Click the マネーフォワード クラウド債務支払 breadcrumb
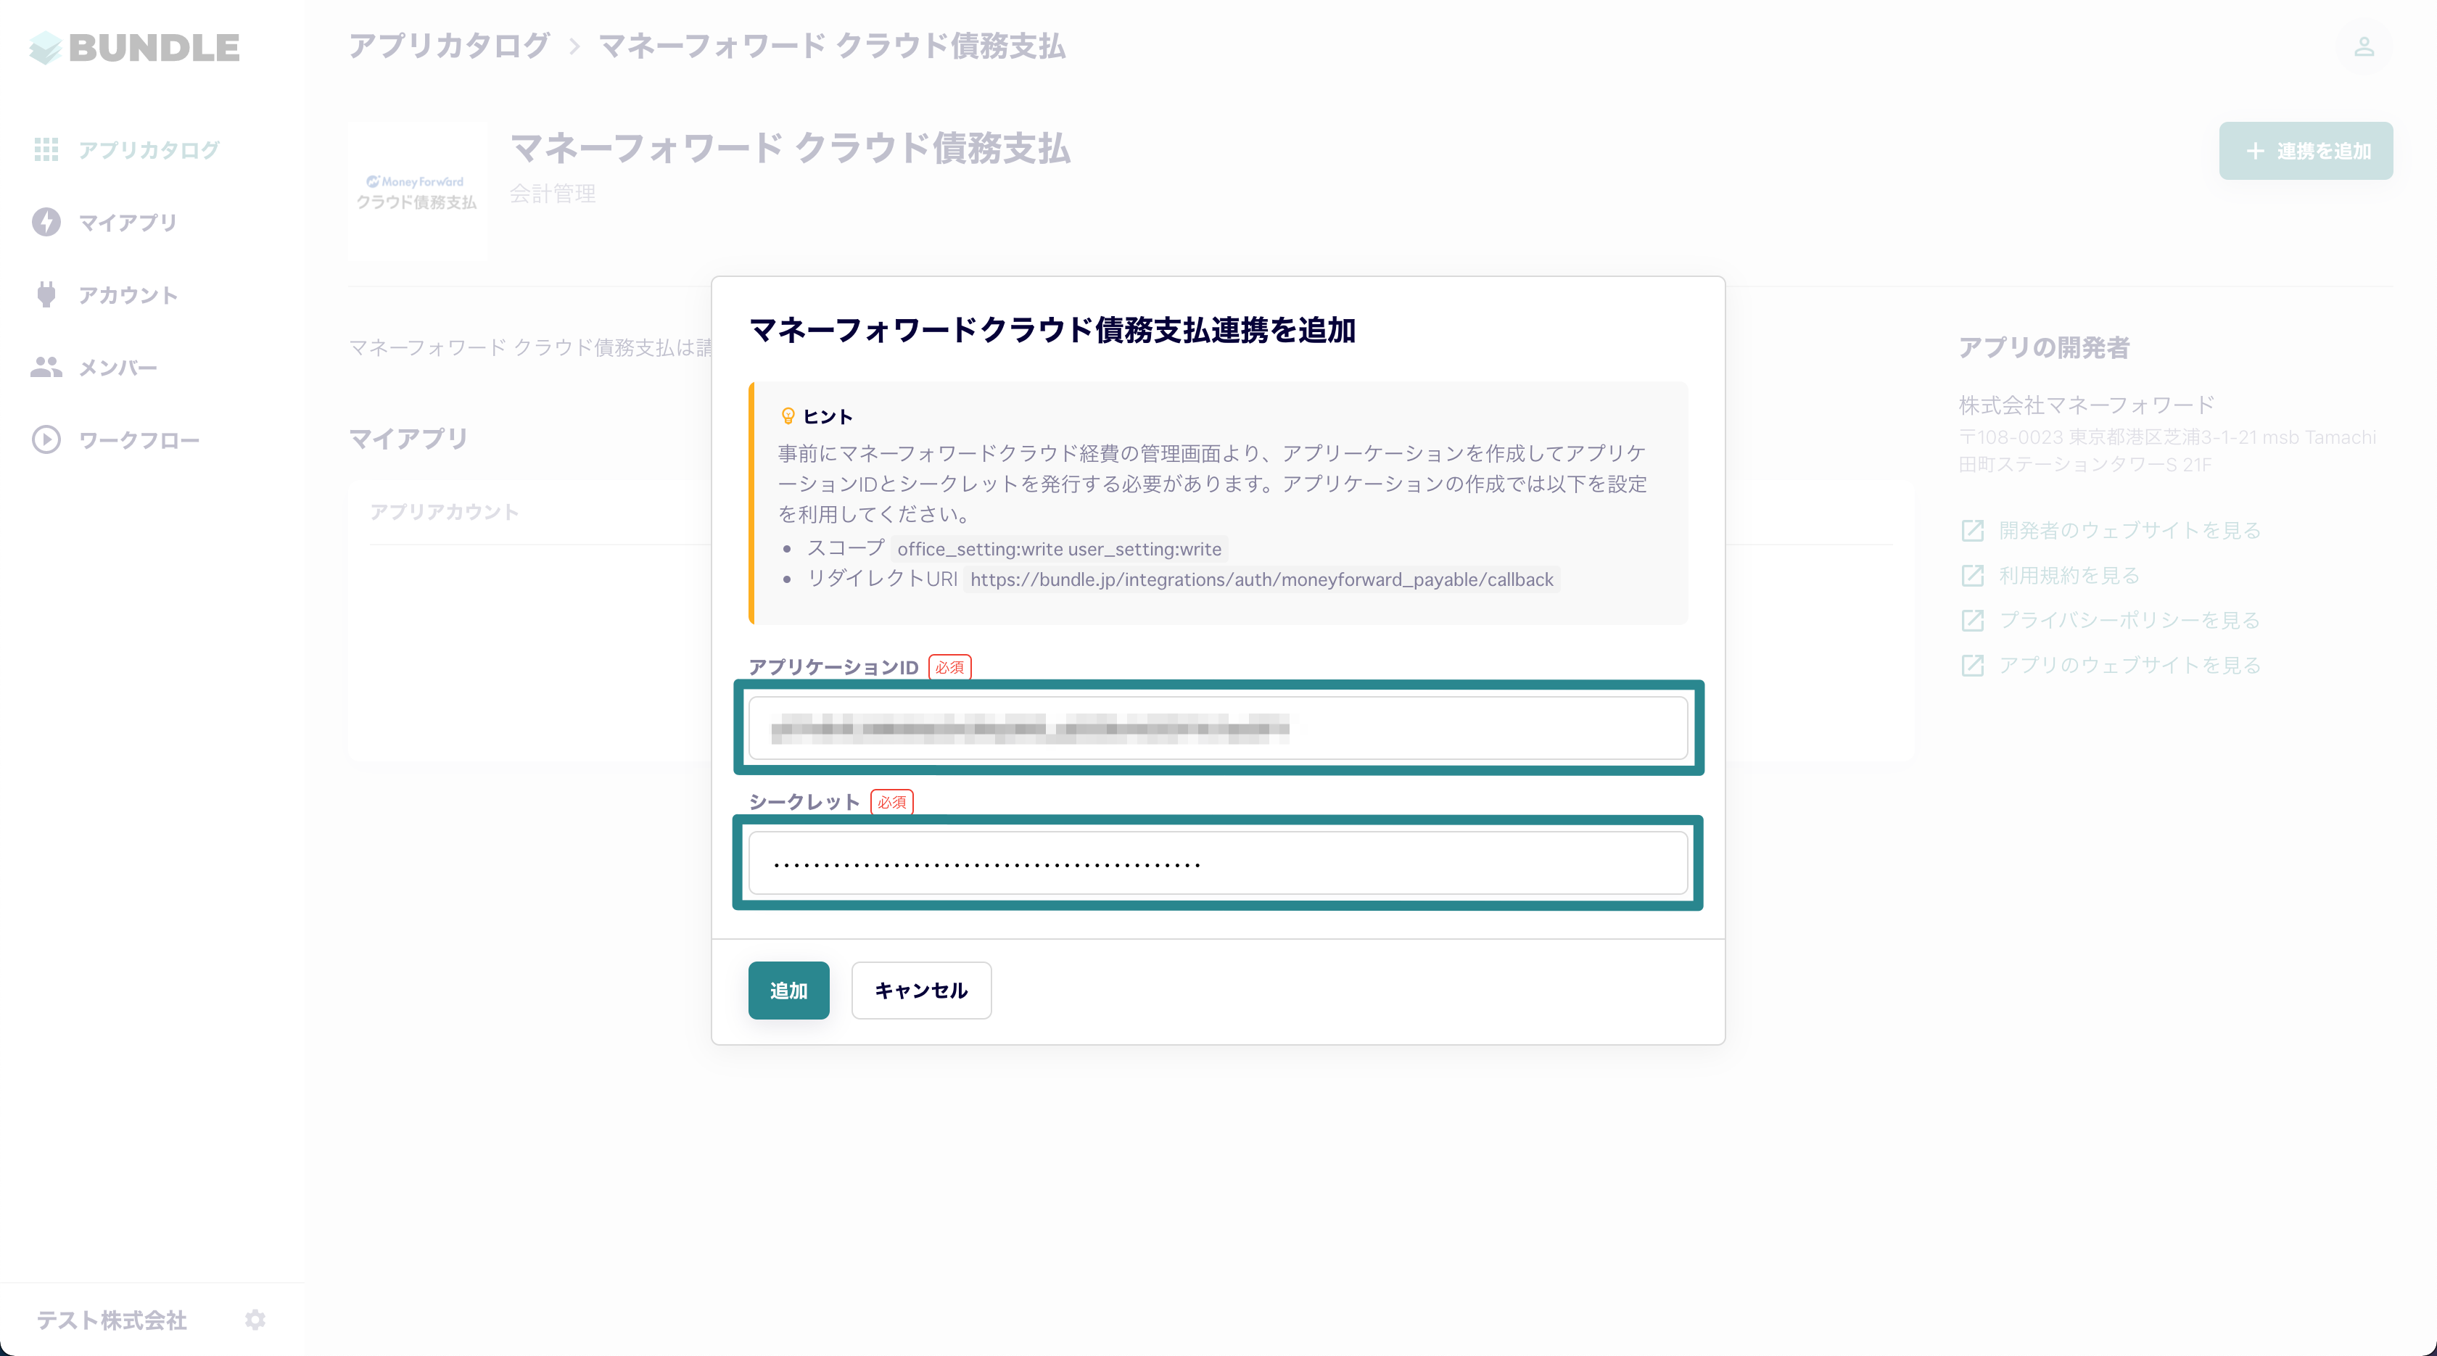2437x1356 pixels. (x=832, y=46)
